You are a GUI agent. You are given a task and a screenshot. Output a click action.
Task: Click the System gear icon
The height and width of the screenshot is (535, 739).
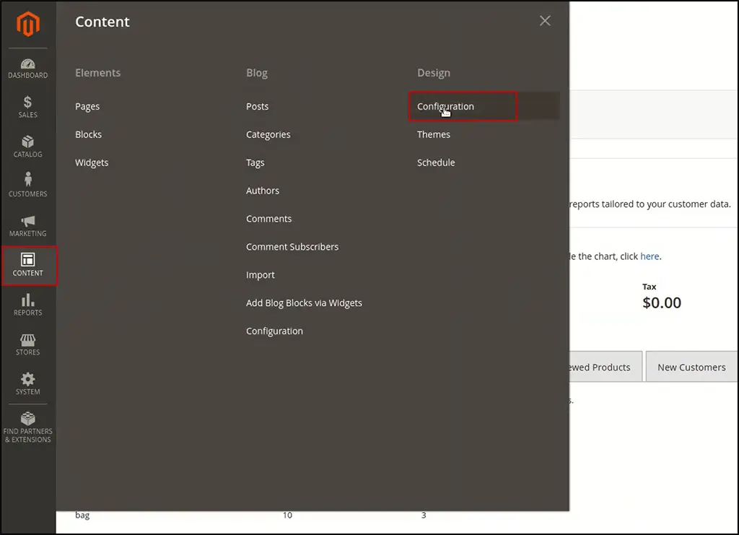[27, 384]
